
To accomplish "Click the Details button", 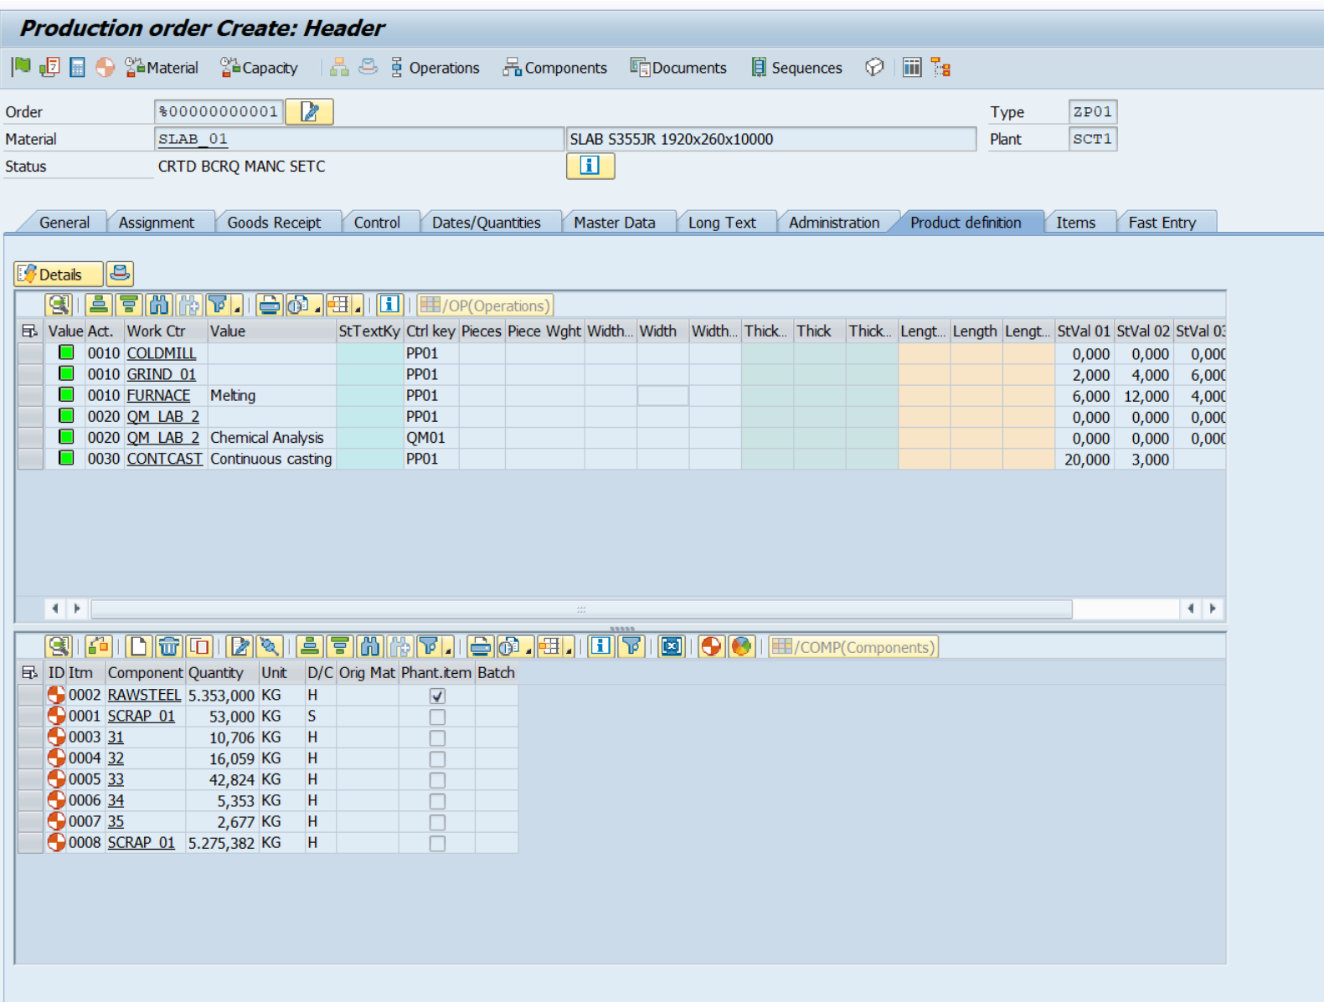I will click(59, 275).
